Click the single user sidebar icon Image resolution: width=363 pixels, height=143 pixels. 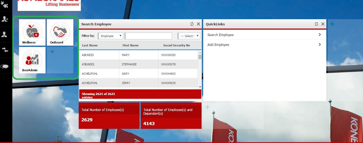click(5, 34)
